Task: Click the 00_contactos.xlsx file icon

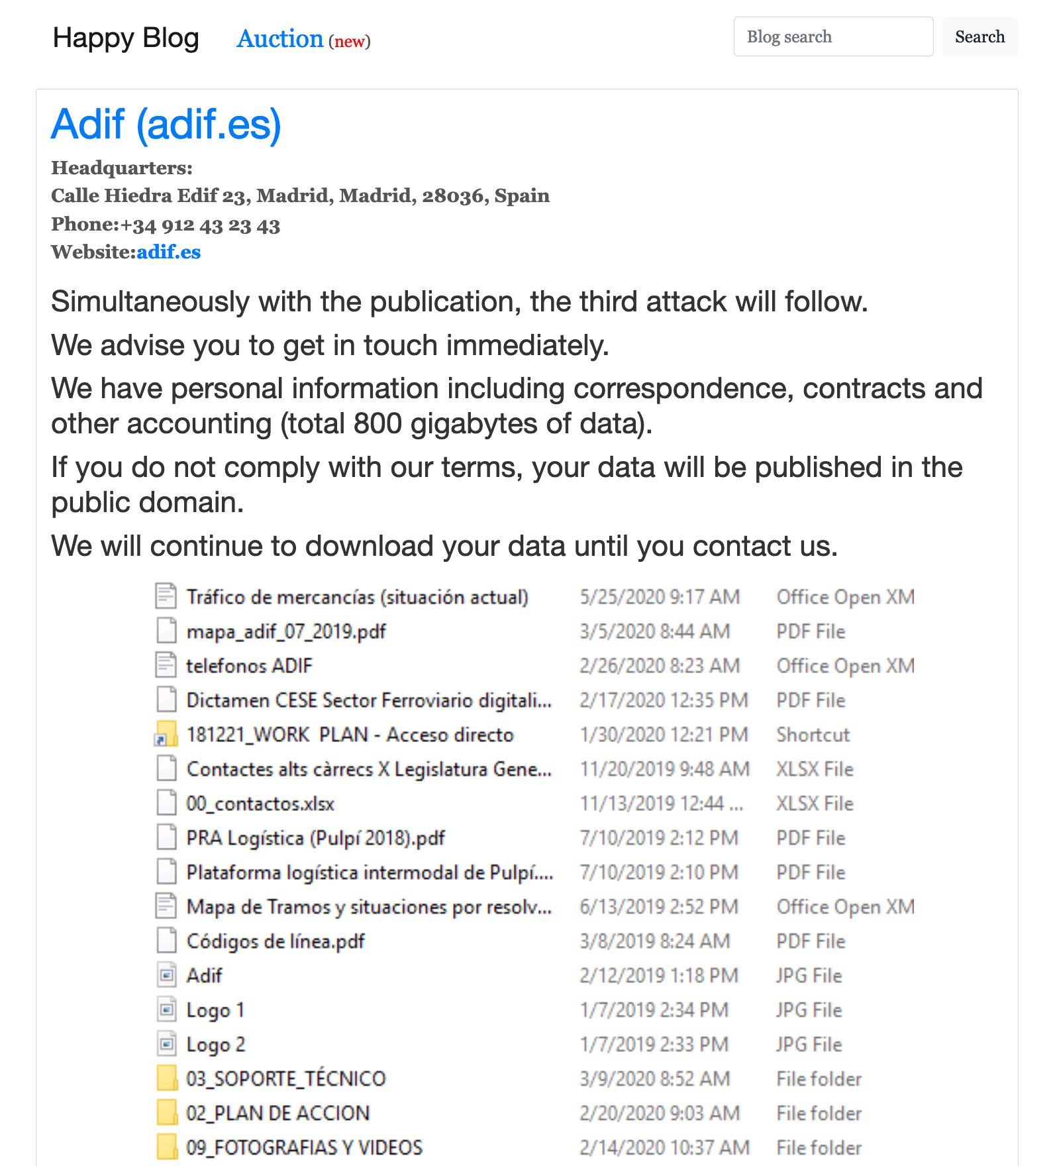Action: pyautogui.click(x=166, y=803)
